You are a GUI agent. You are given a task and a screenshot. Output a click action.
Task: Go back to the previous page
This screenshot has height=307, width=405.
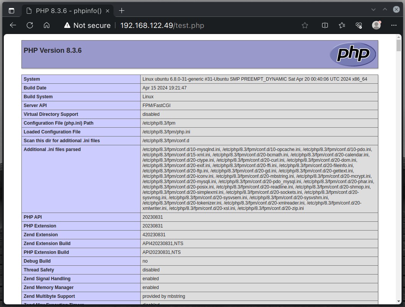click(x=13, y=25)
